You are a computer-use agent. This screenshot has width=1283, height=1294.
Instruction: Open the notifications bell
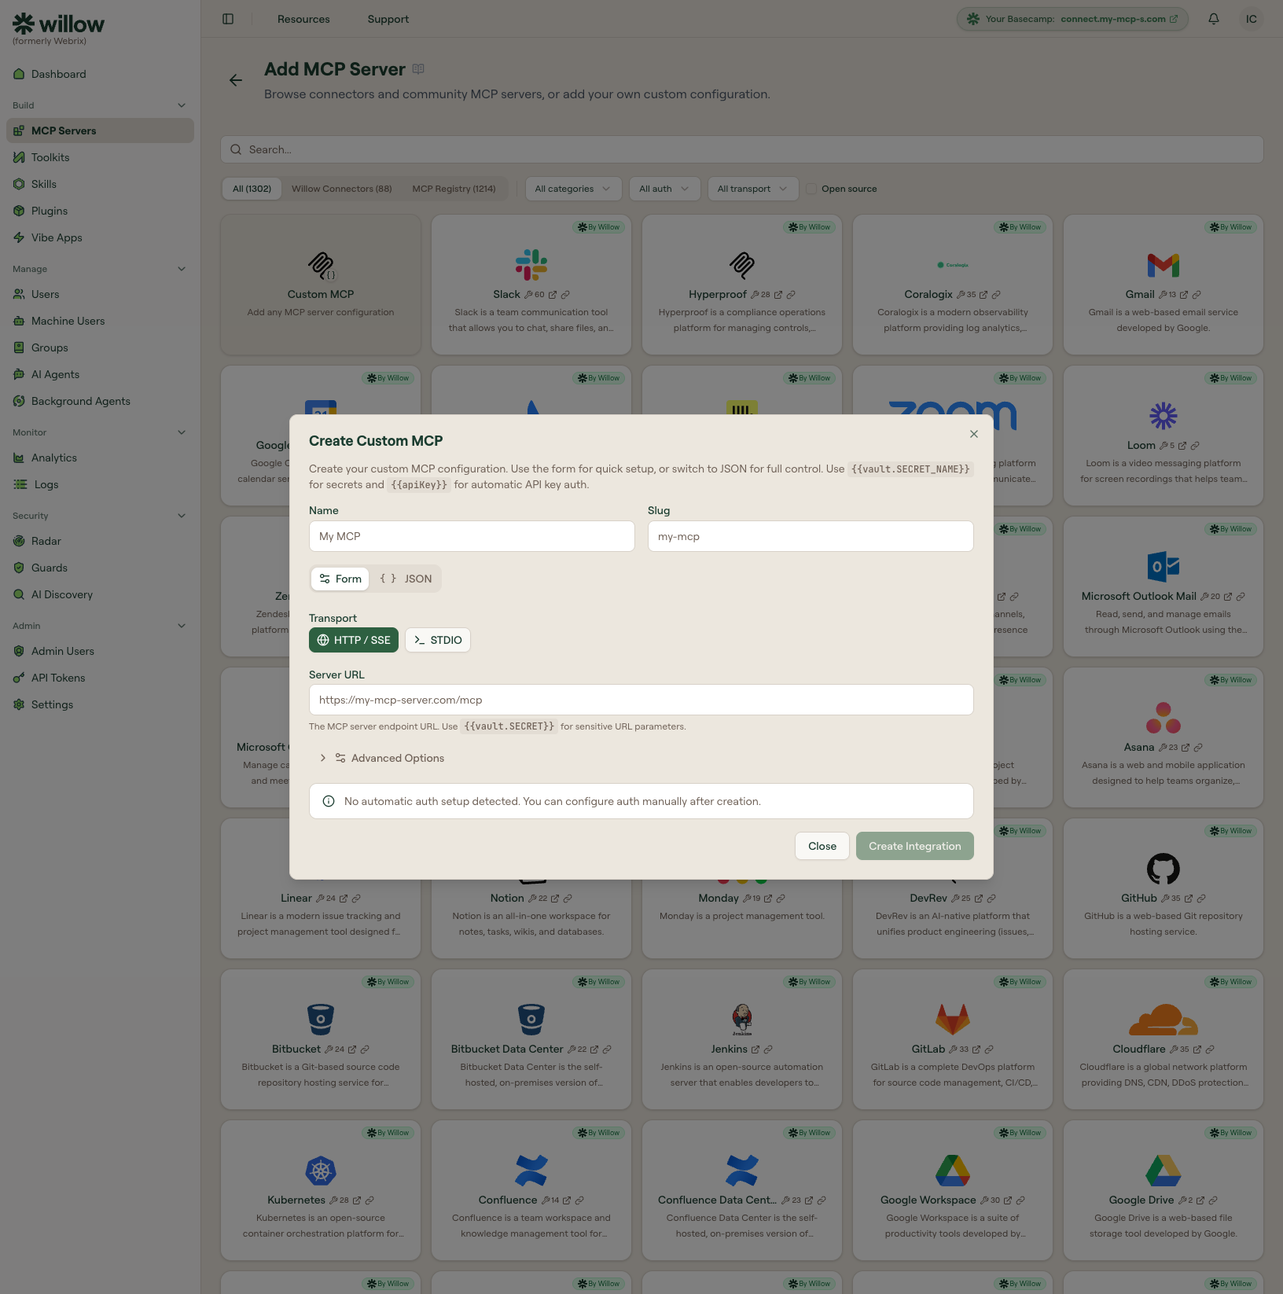[x=1214, y=19]
